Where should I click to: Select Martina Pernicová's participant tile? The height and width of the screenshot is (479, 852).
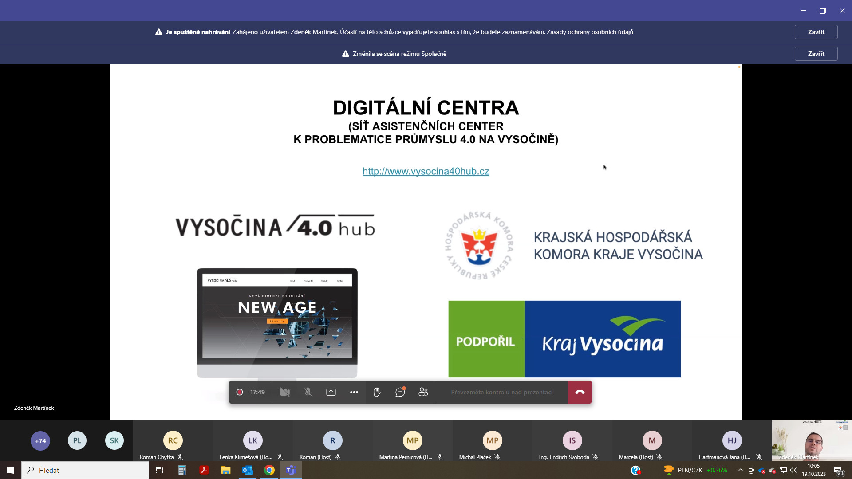coord(413,441)
